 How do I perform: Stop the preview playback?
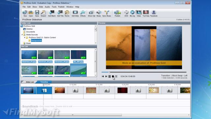tap(113, 76)
